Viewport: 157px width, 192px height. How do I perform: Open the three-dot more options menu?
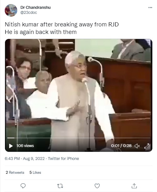(150, 8)
